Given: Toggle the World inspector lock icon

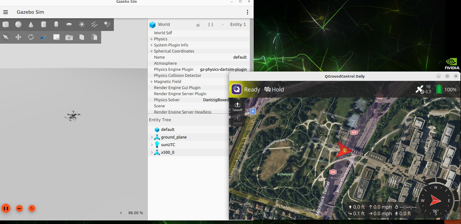Looking at the screenshot, I should pyautogui.click(x=198, y=25).
